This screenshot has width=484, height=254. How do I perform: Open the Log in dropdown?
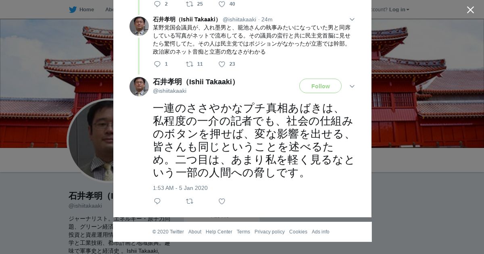399,10
